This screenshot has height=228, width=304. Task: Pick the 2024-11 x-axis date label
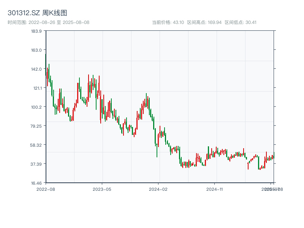point(215,189)
